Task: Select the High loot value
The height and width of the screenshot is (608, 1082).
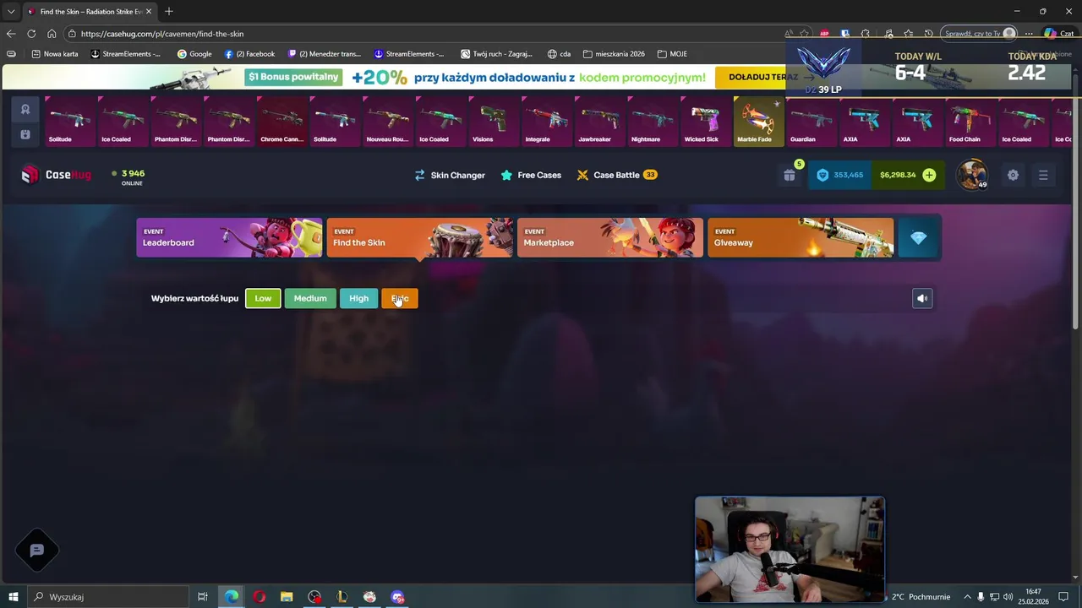Action: point(359,298)
